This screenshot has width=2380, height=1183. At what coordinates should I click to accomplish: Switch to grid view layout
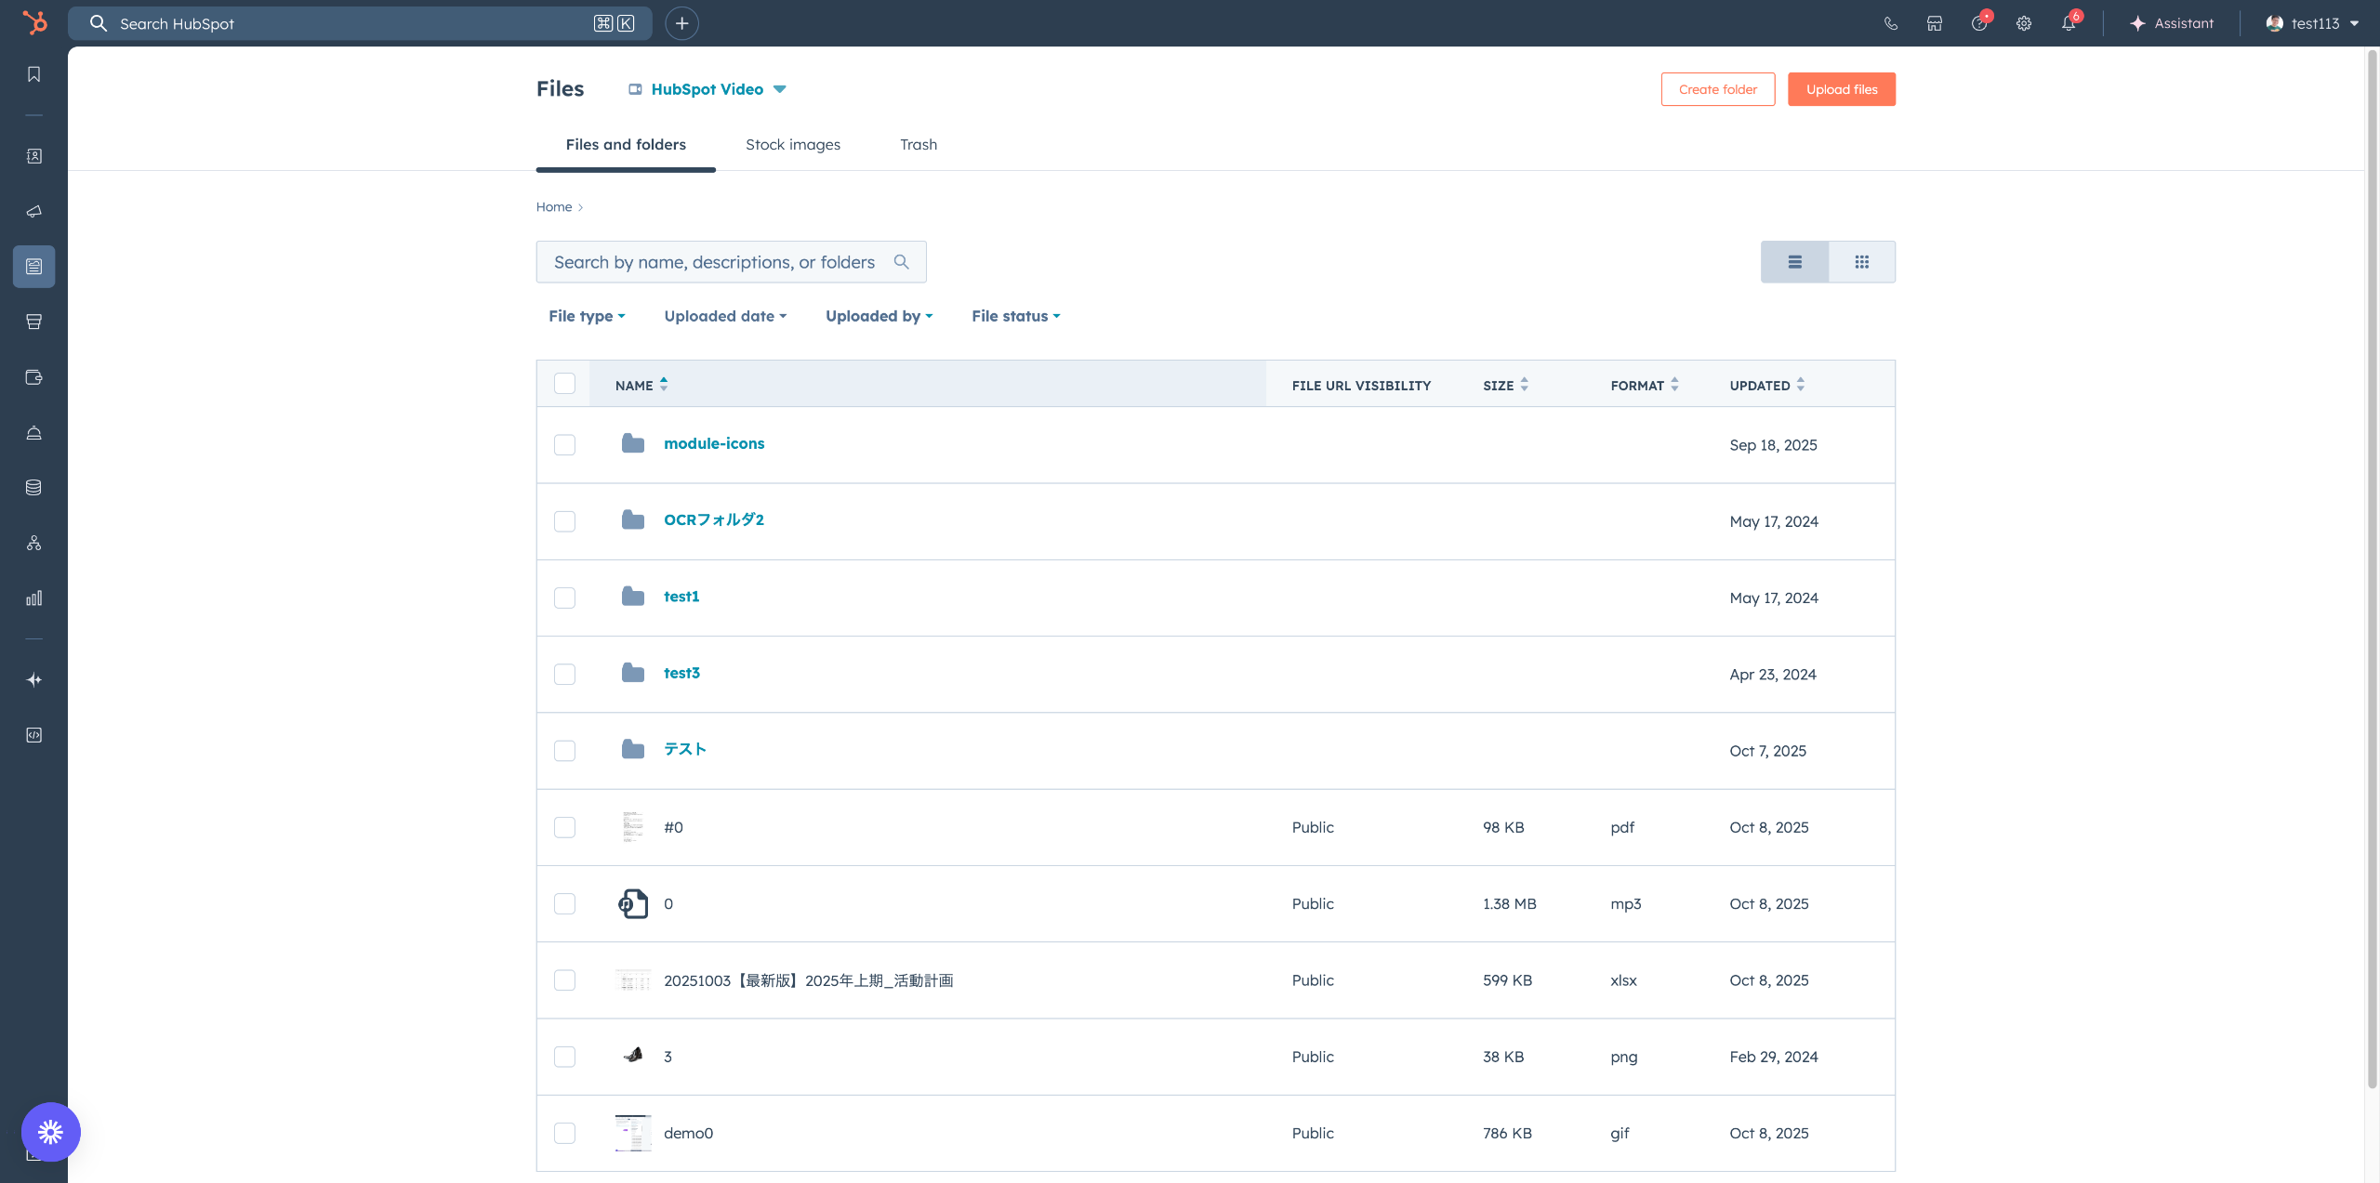pos(1861,262)
